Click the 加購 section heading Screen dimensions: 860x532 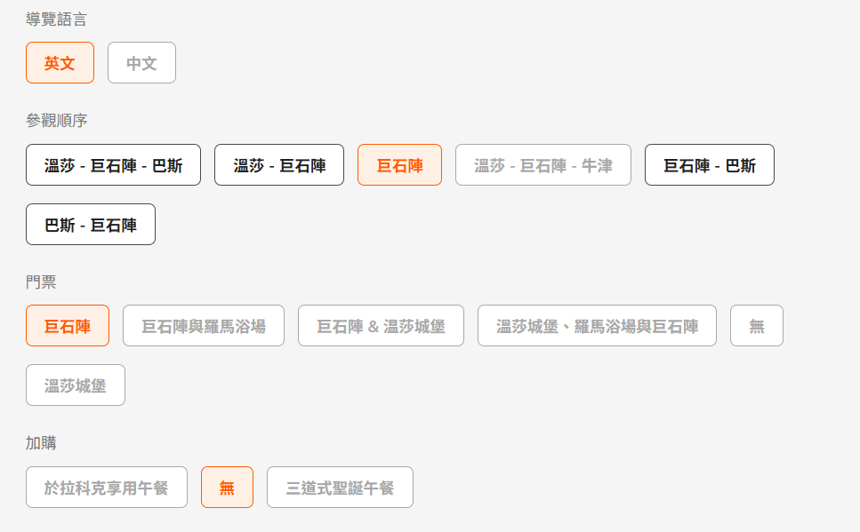41,442
